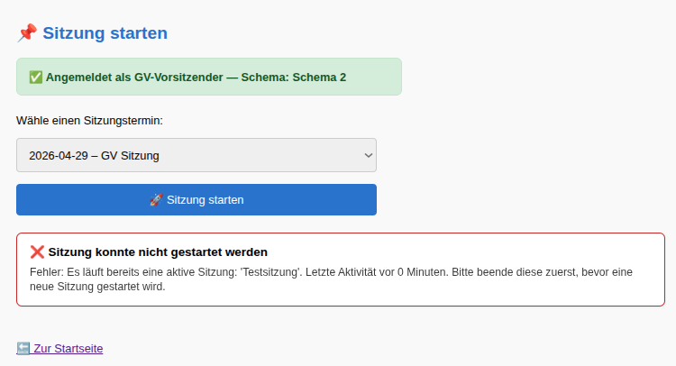This screenshot has height=366, width=676.
Task: Follow the 'Zur Startseite' link
Action: 68,348
